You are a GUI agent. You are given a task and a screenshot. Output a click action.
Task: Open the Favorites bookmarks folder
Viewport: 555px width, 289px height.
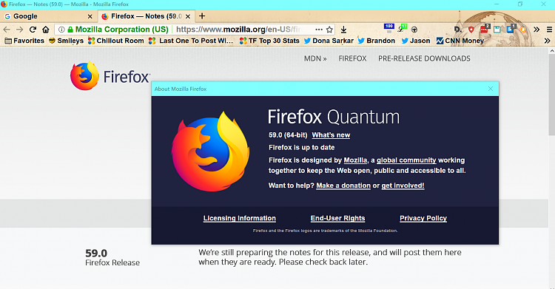tap(24, 41)
